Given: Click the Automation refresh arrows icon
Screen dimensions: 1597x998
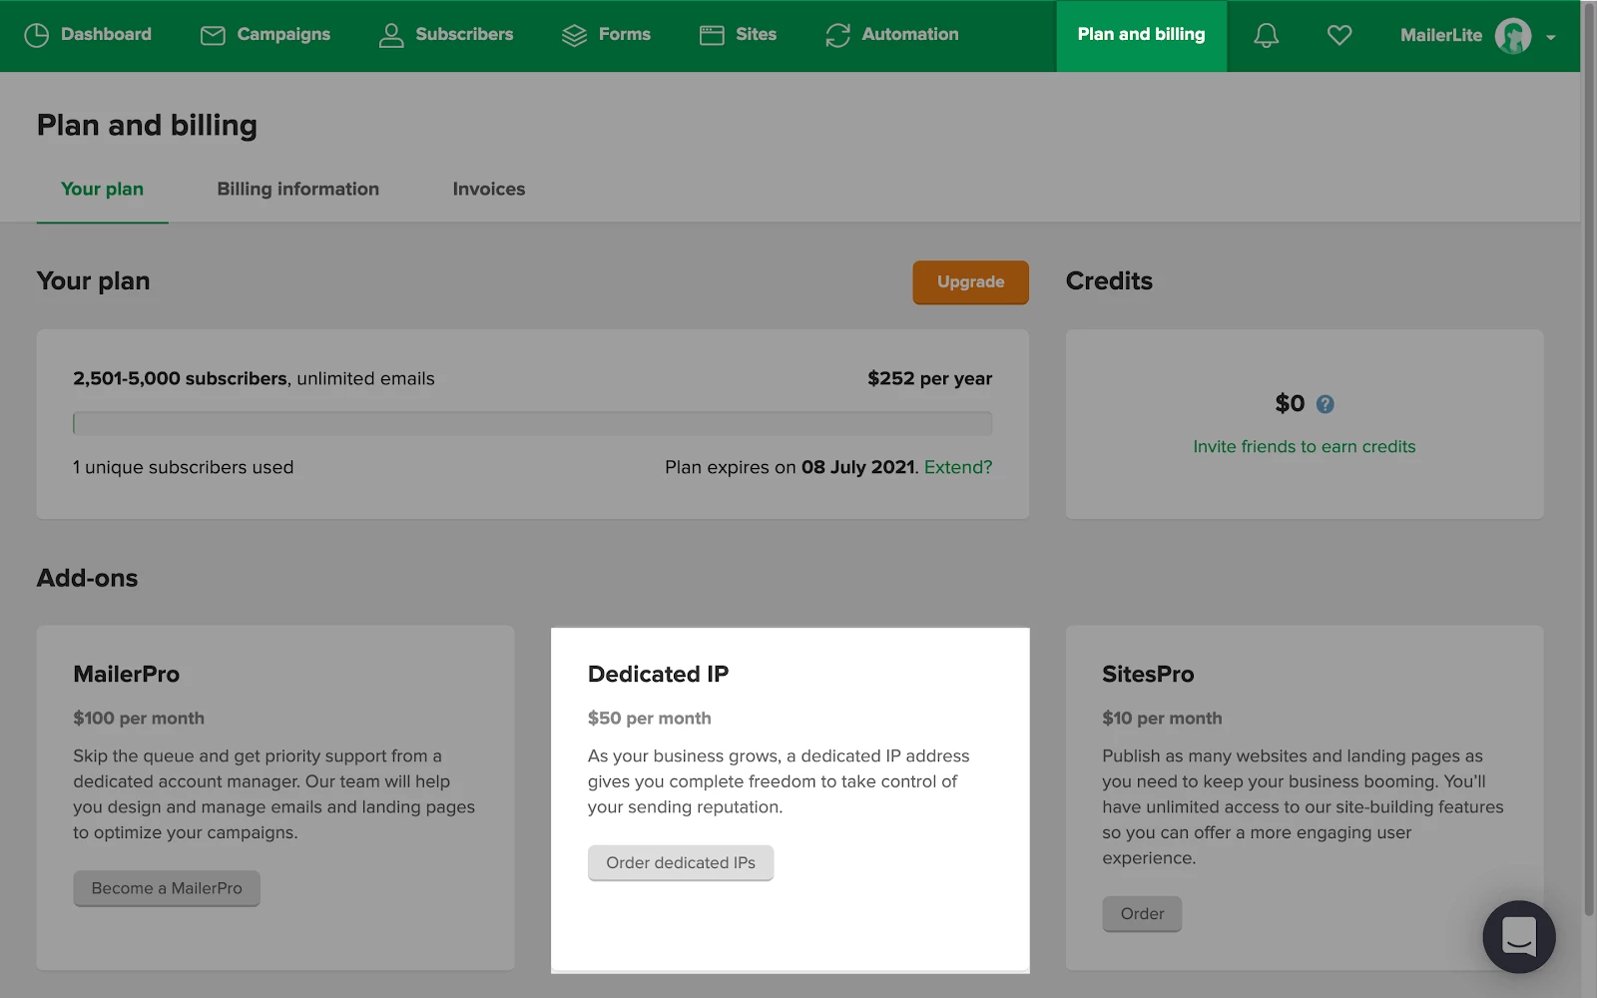Looking at the screenshot, I should (x=837, y=35).
